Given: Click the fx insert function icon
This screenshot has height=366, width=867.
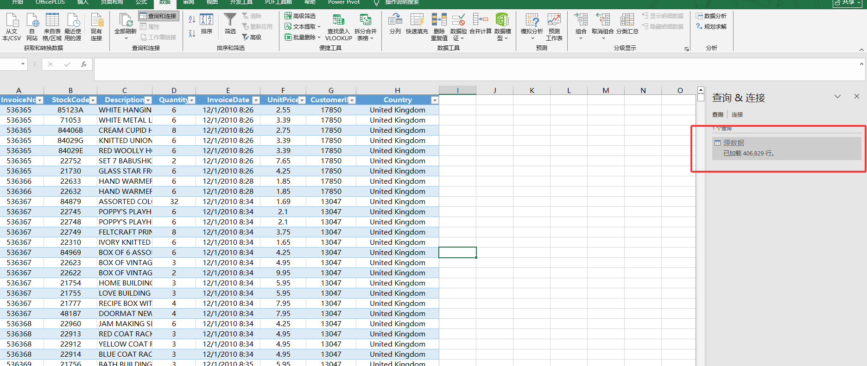Looking at the screenshot, I should click(84, 64).
